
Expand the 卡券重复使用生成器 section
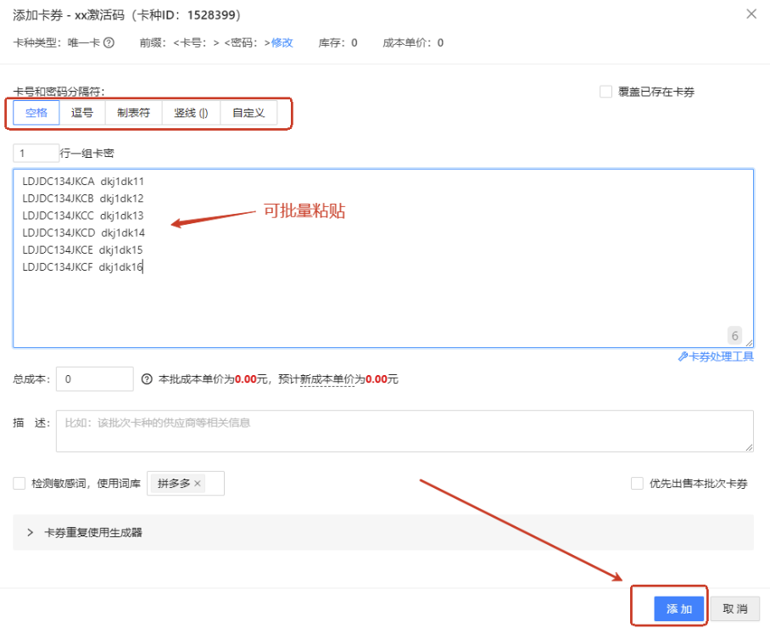31,533
